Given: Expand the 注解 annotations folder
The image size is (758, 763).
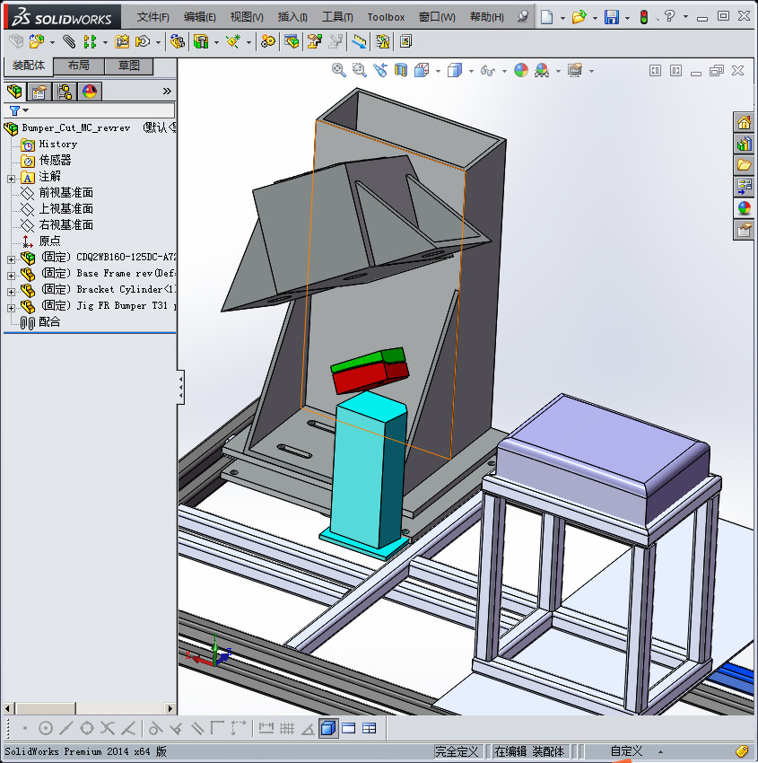Looking at the screenshot, I should tap(11, 178).
